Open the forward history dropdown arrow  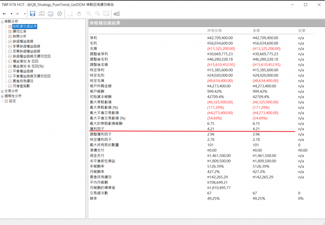[x=25, y=14]
